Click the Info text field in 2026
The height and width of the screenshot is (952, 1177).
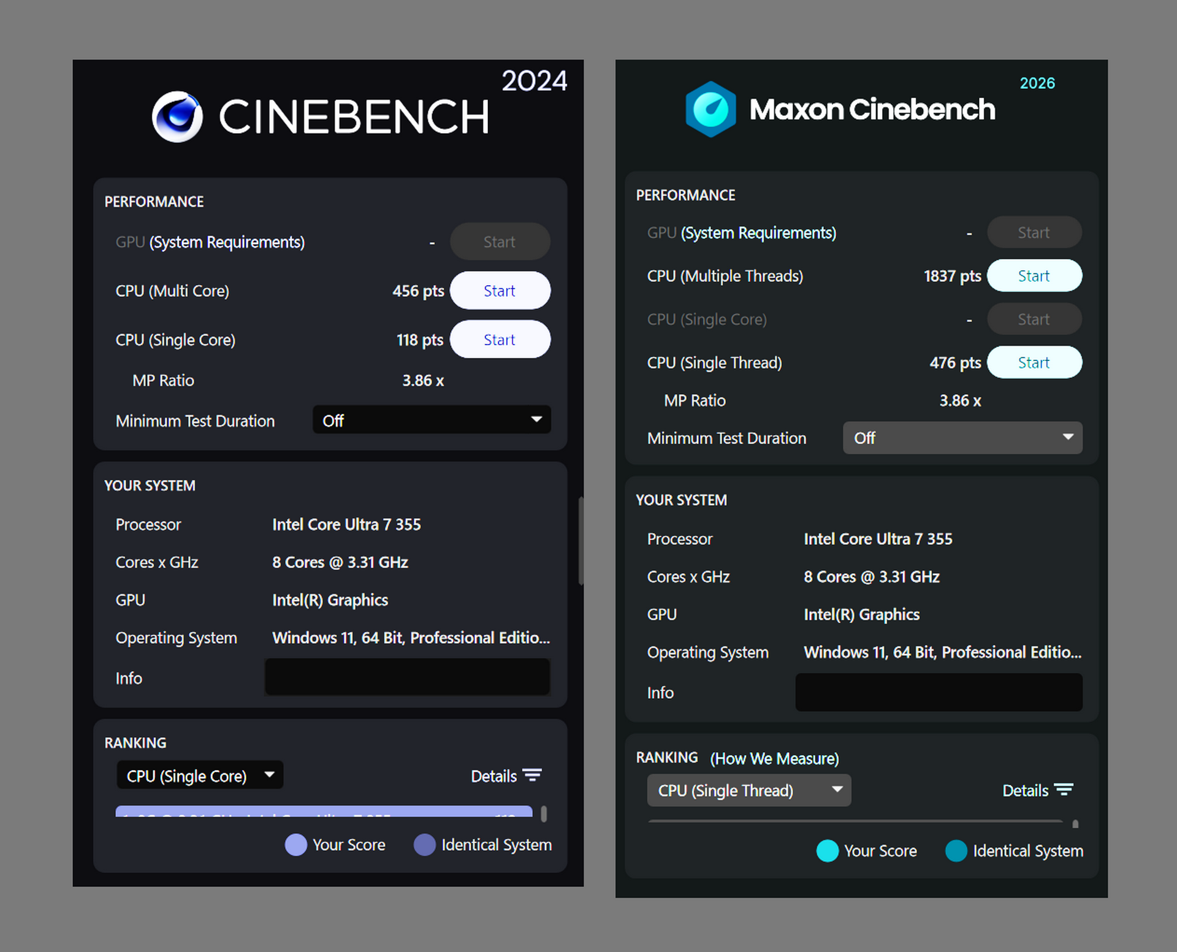[938, 692]
